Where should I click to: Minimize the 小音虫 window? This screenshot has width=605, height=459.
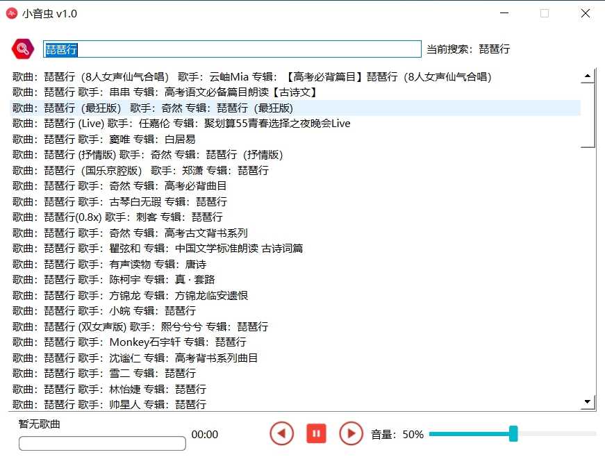pos(504,13)
